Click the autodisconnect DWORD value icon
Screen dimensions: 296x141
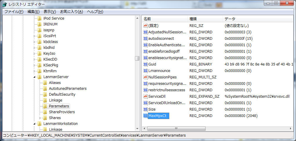[145, 39]
